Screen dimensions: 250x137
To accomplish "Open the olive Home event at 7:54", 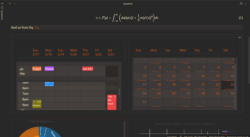I will [37, 104].
